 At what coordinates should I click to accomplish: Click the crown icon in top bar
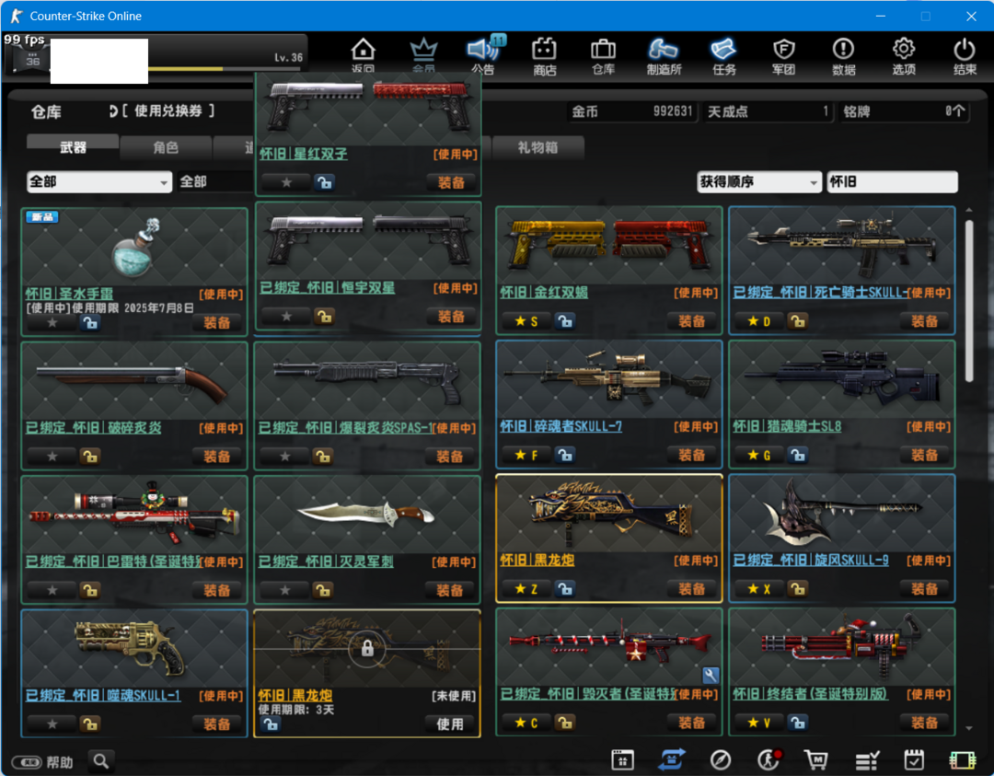point(423,50)
